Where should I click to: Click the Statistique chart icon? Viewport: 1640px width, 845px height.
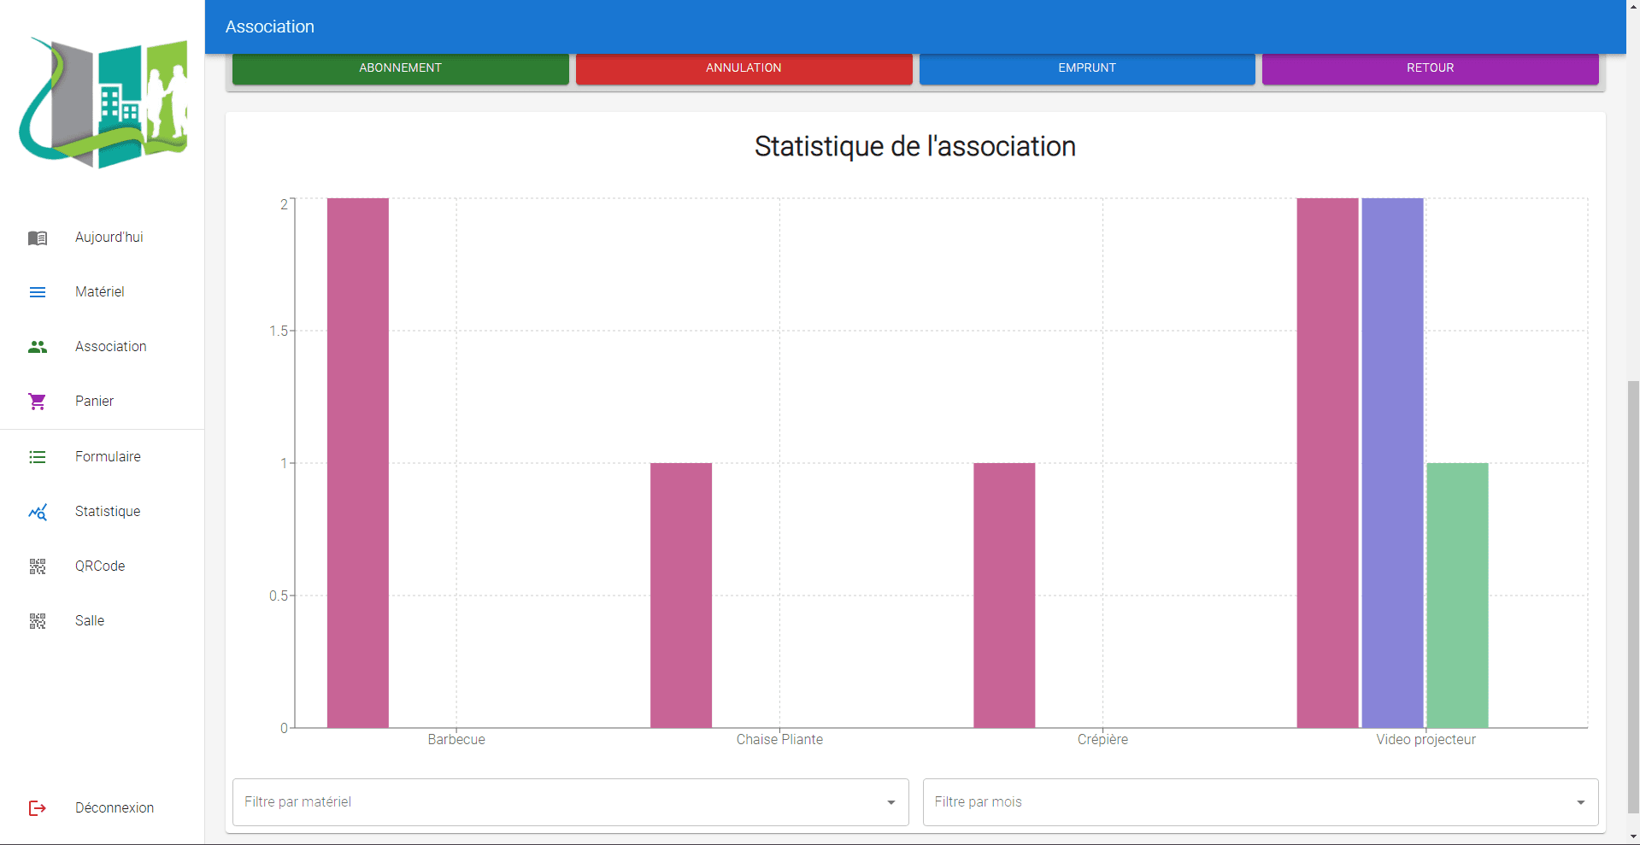coord(38,512)
